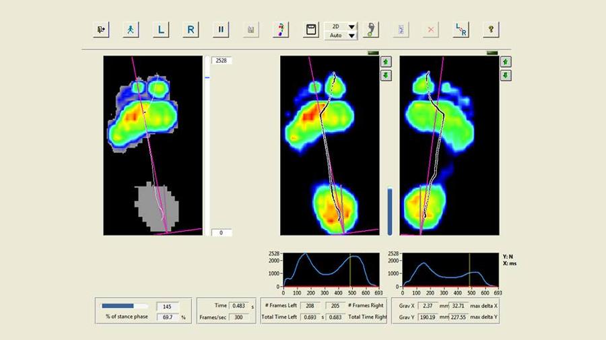Image resolution: width=606 pixels, height=340 pixels.
Task: Click the window screen layout icon
Action: tap(310, 30)
